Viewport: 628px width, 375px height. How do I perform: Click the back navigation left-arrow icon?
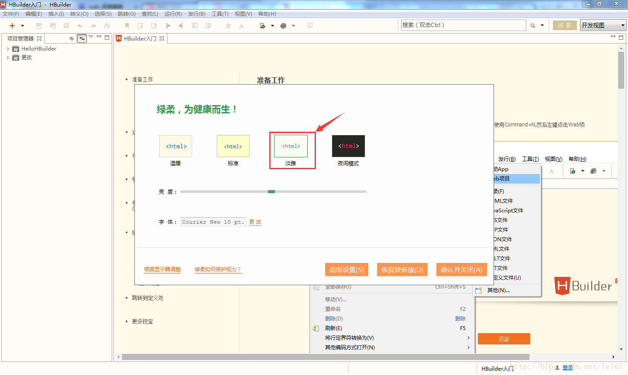[168, 26]
